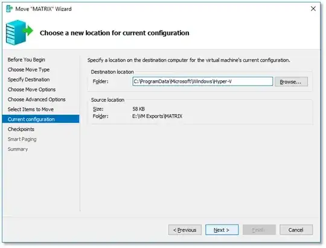Click the Folder: label under Destination location
This screenshot has height=248, width=326.
[100, 81]
